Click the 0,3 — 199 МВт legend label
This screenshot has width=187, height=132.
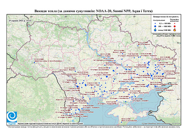pyautogui.click(x=165, y=23)
